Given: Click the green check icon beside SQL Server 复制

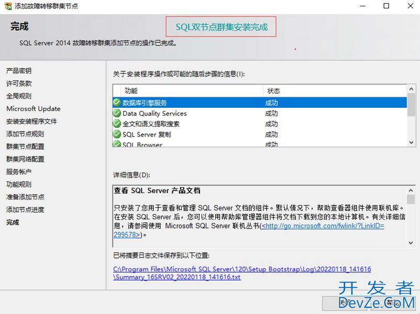Looking at the screenshot, I should click(117, 134).
